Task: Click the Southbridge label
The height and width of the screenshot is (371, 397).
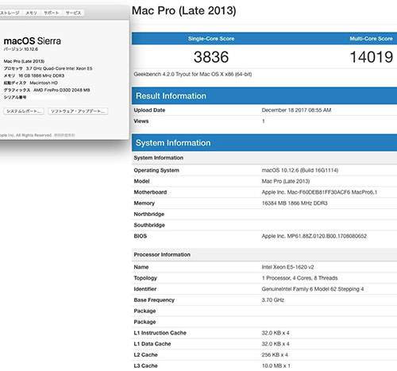Action: coord(149,225)
